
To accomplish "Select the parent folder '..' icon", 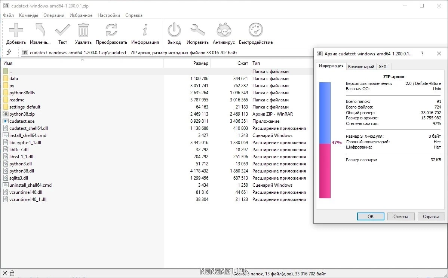I will click(6, 71).
